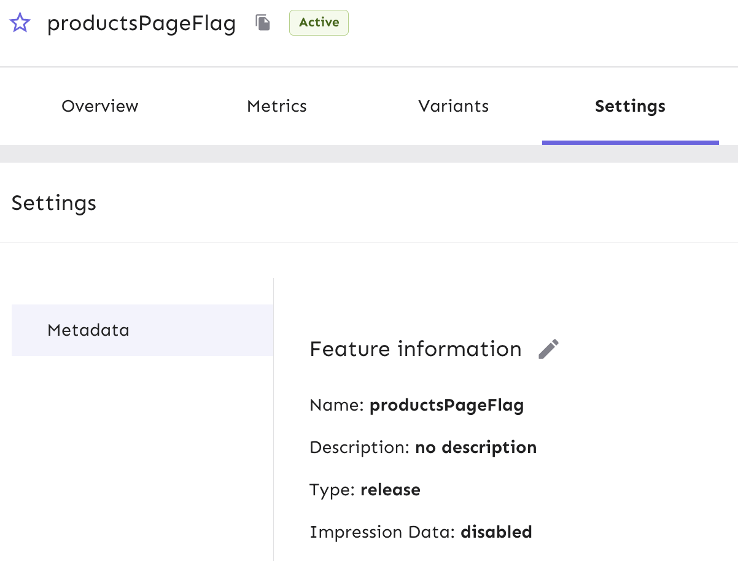
Task: Open the Metrics tab
Action: 276,106
